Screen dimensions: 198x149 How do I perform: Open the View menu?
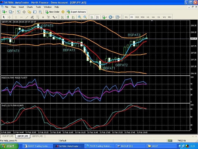(x=13, y=7)
